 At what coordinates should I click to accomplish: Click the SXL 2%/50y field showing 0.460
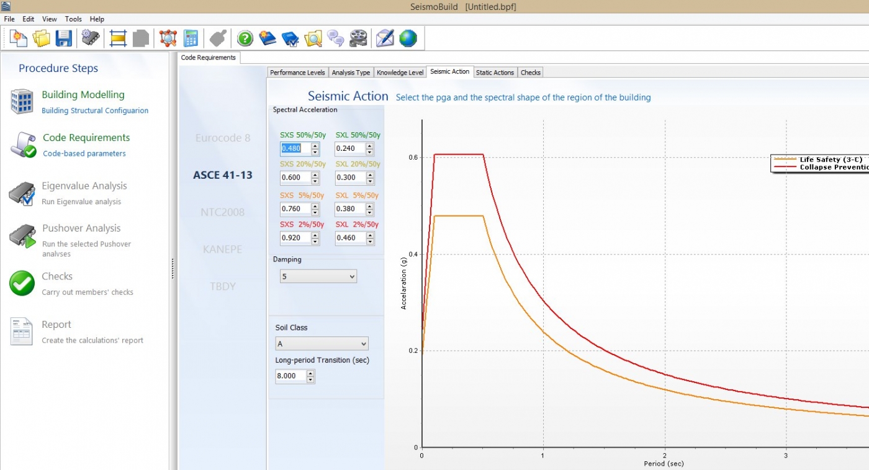point(350,237)
